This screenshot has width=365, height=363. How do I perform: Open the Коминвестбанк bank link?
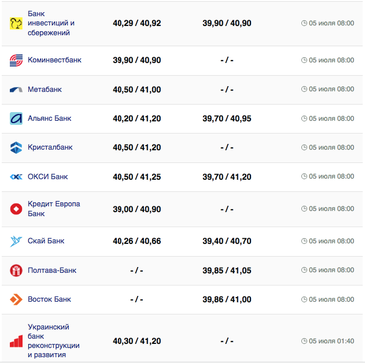54,60
